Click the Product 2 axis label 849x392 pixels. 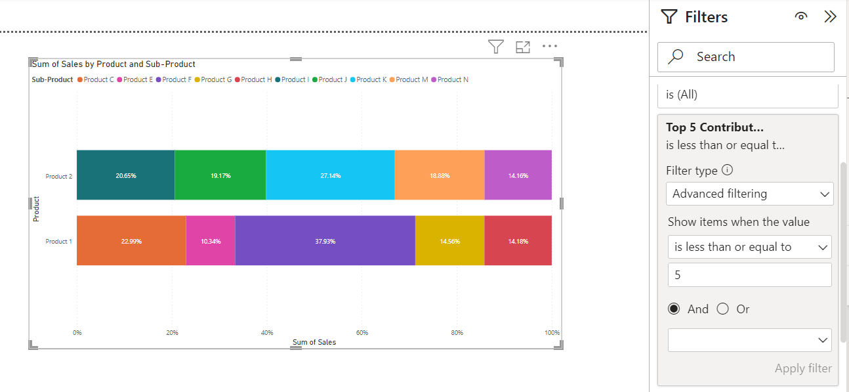(x=58, y=176)
